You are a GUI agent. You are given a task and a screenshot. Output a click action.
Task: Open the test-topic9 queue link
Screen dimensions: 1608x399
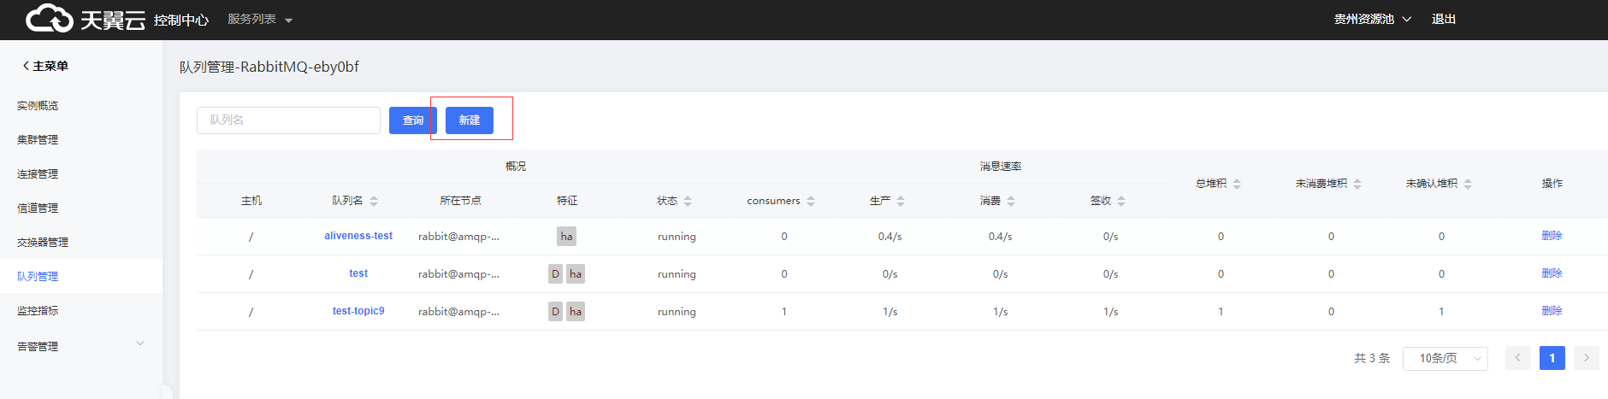pos(358,311)
